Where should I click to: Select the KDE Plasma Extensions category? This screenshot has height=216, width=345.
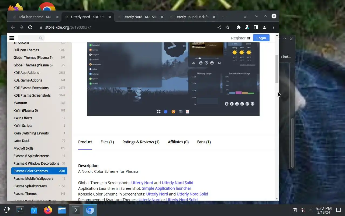39,88
